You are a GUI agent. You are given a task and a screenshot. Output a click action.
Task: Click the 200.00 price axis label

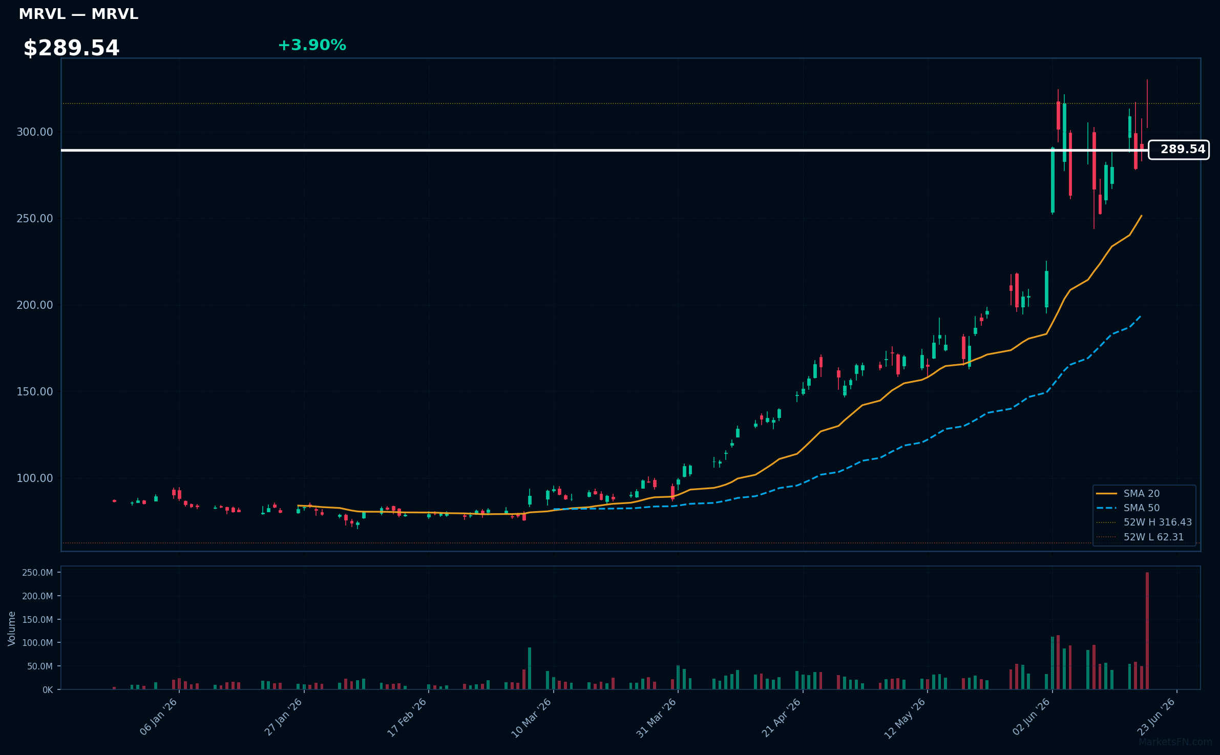pyautogui.click(x=35, y=305)
